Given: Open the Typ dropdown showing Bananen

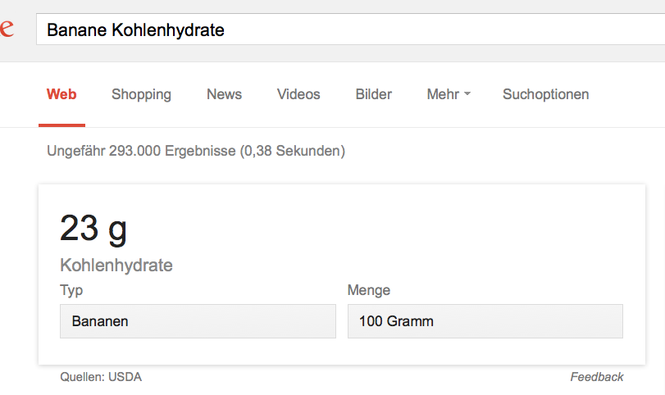Looking at the screenshot, I should coord(198,321).
